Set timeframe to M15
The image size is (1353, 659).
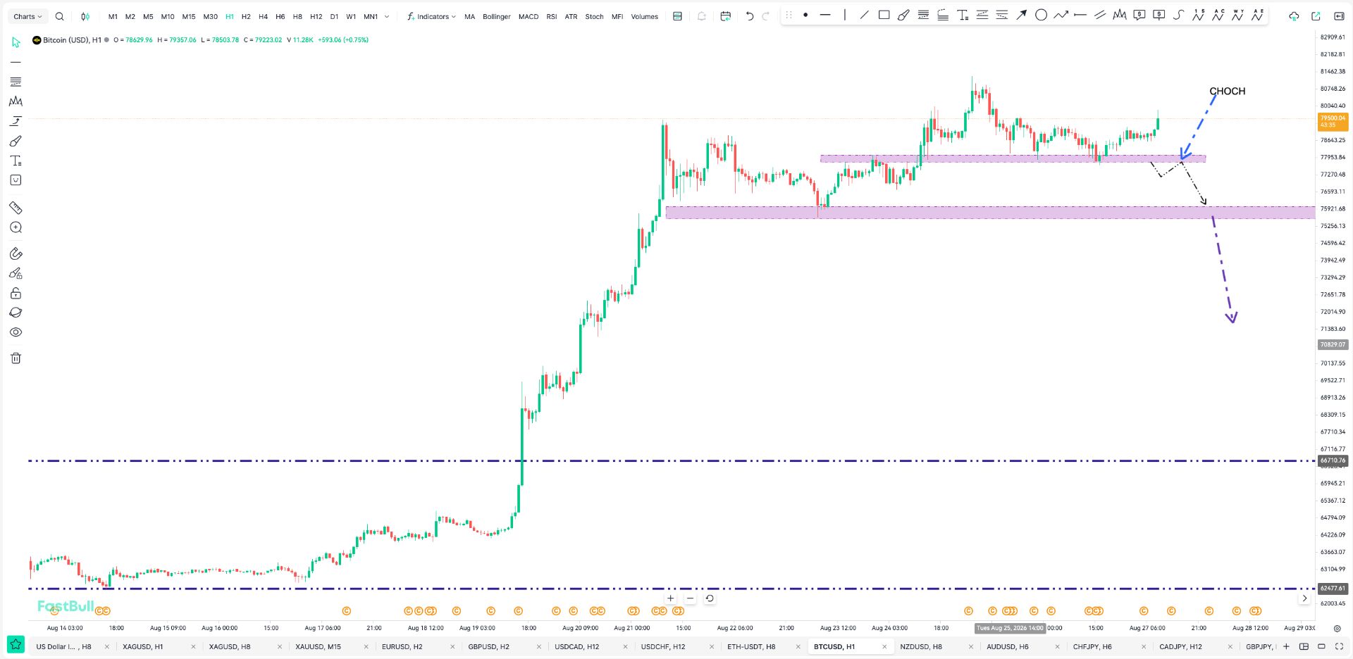point(189,17)
